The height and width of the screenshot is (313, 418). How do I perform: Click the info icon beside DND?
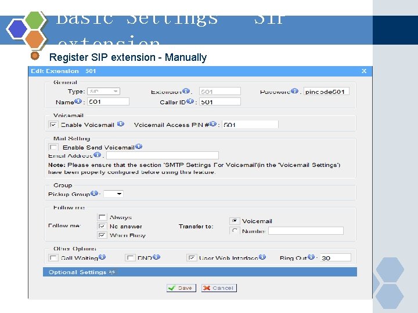pos(157,257)
